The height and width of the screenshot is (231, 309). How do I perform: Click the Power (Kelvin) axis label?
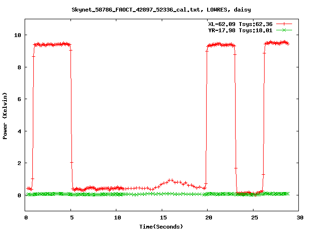click(5, 115)
